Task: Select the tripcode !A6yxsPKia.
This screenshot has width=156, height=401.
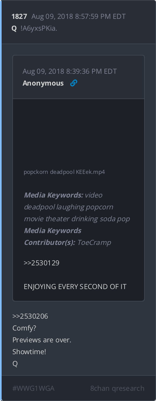Action: 39,28
